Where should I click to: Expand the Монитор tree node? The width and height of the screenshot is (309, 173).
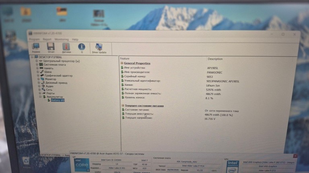pos(39,79)
